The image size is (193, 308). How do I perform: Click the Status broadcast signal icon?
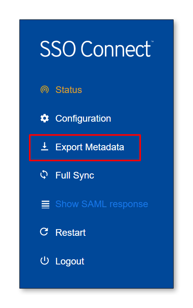pyautogui.click(x=45, y=90)
